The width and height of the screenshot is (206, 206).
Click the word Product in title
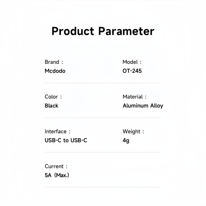click(73, 31)
